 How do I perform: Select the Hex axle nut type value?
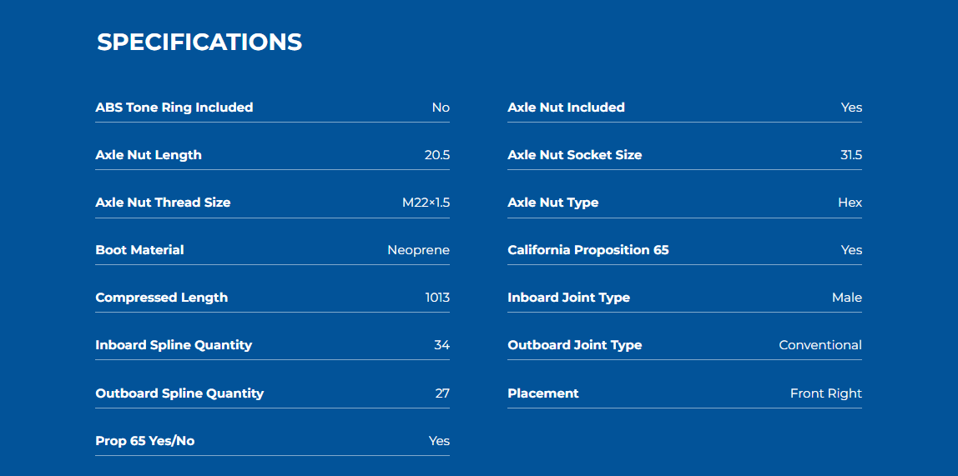click(x=850, y=203)
